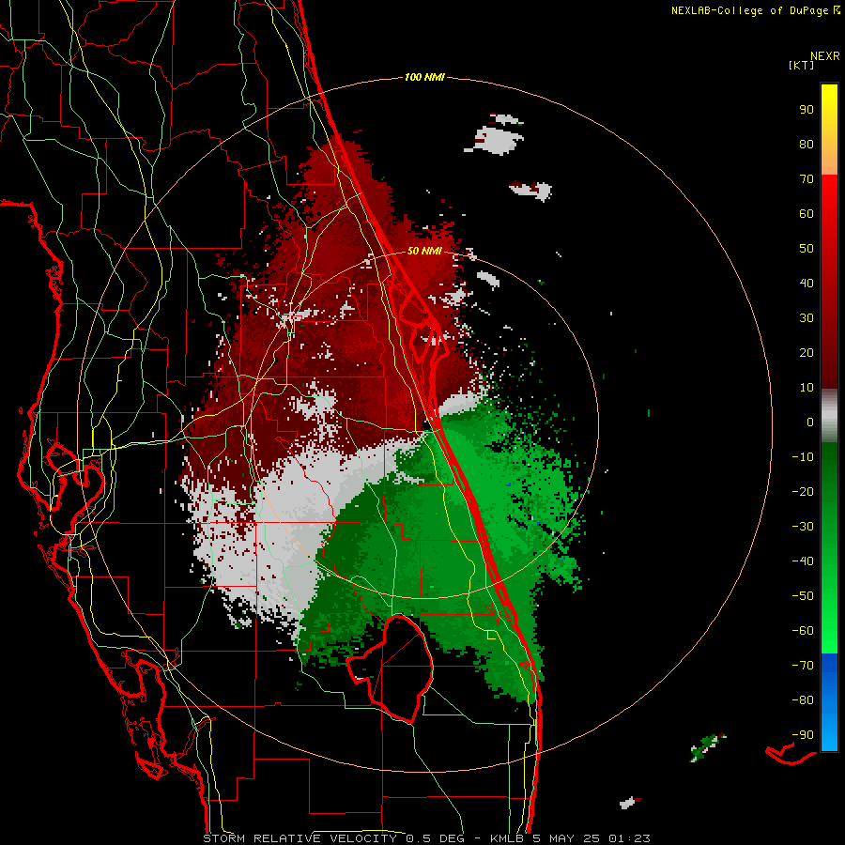This screenshot has width=845, height=845.
Task: Click the NEXLAB-College of DuPage label
Action: pos(750,10)
